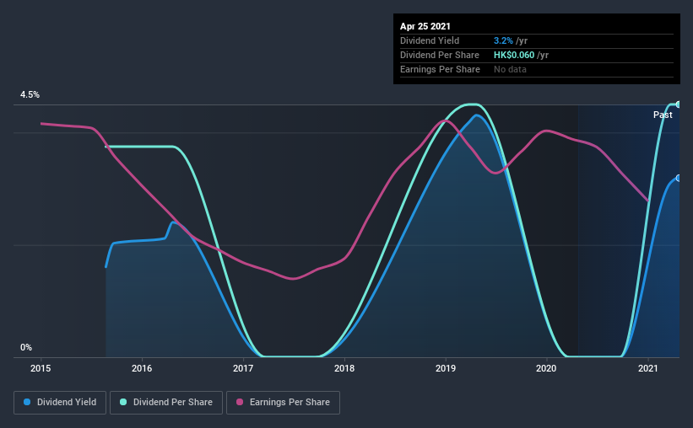Click the 2021 x-axis label

pos(648,368)
